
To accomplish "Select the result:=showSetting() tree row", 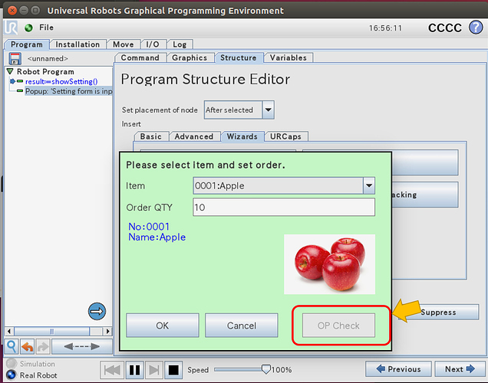I will [x=61, y=82].
